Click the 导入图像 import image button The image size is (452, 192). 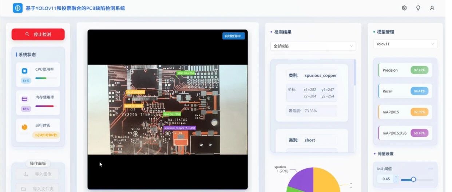pyautogui.click(x=37, y=174)
